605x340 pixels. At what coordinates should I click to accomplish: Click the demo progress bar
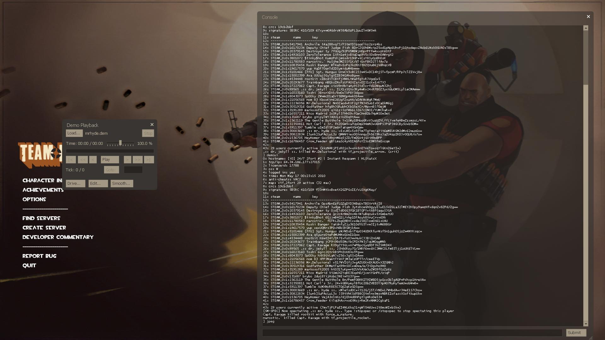pyautogui.click(x=110, y=151)
